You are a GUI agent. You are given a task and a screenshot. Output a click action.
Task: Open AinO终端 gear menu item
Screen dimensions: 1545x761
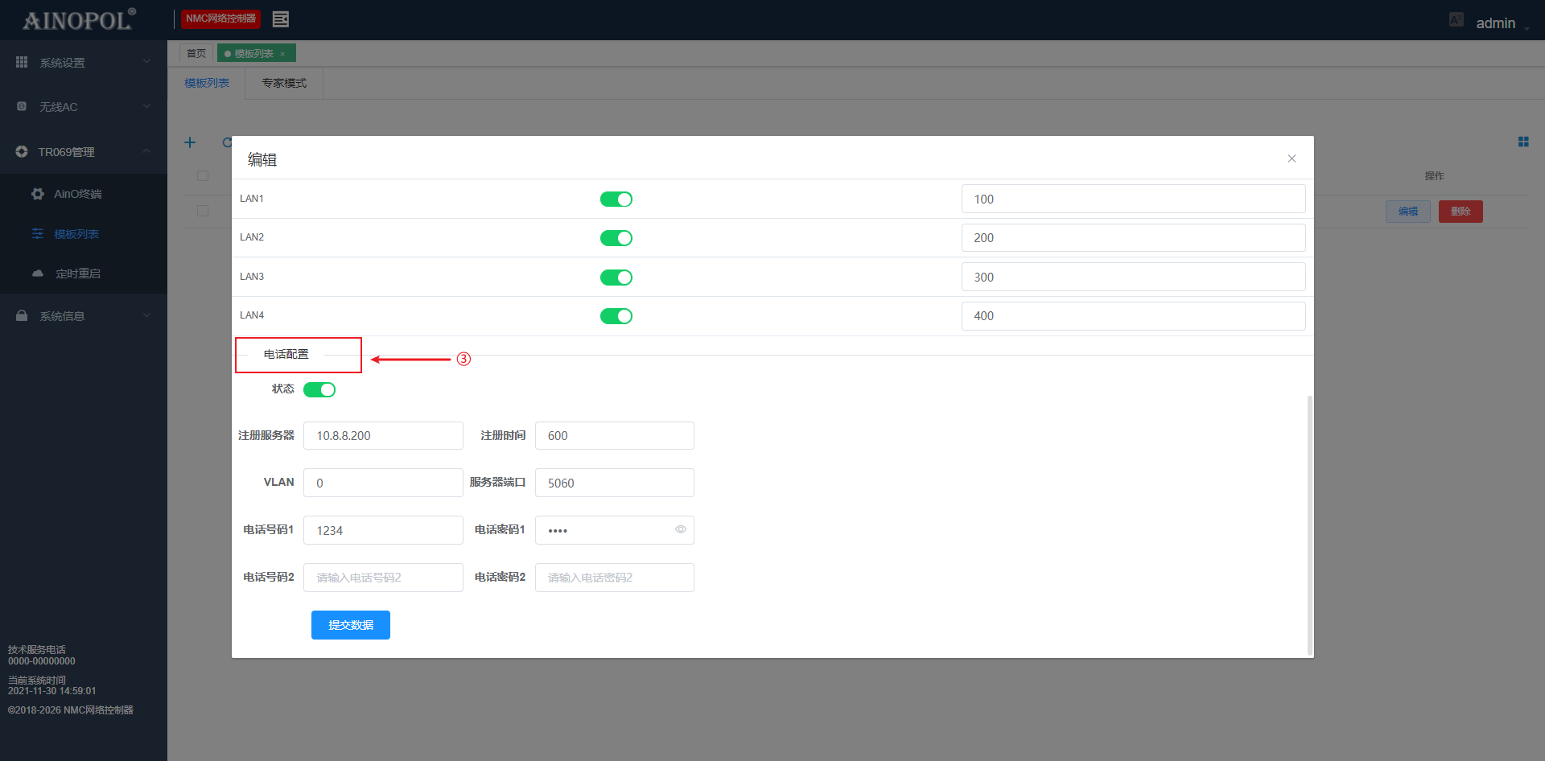77,194
